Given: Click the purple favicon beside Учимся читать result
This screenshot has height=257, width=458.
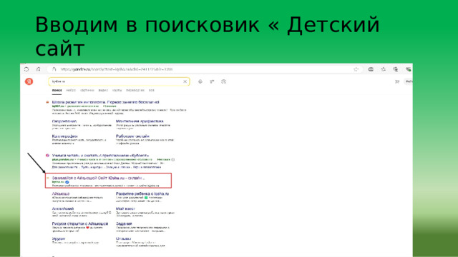Looking at the screenshot, I should coord(47,156).
